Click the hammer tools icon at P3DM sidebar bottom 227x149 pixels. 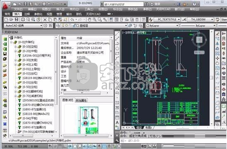click(x=5, y=136)
